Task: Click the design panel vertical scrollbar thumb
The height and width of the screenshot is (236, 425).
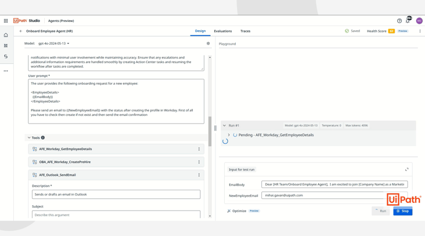Action: (210, 131)
